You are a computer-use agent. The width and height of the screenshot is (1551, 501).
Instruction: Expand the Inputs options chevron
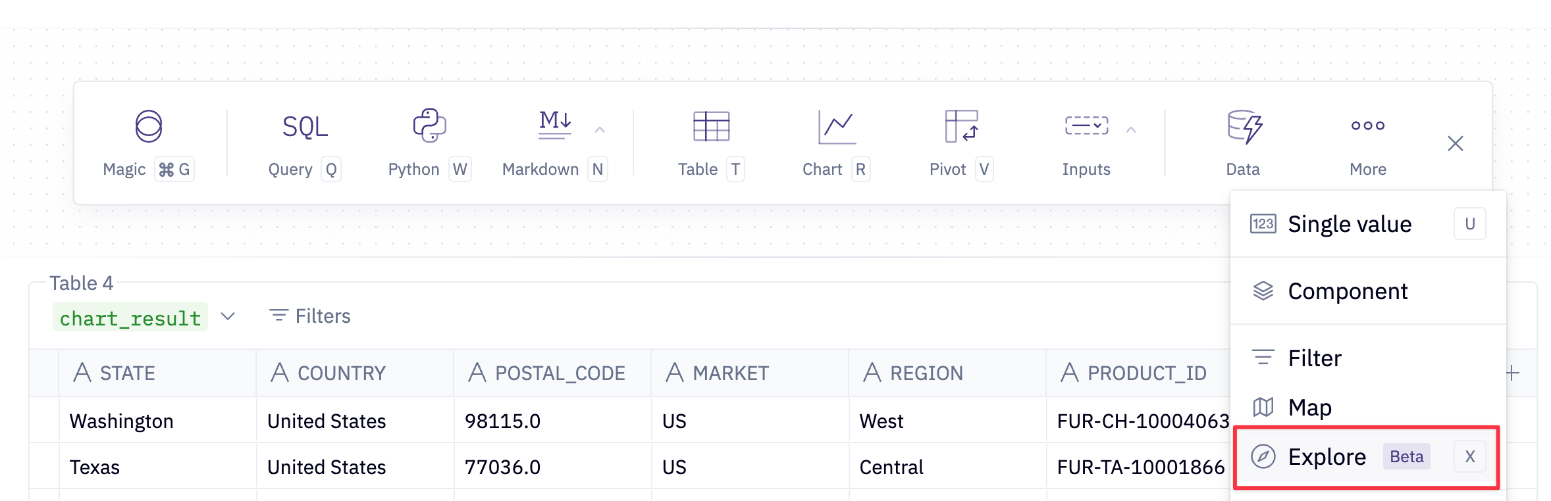coord(1131,130)
